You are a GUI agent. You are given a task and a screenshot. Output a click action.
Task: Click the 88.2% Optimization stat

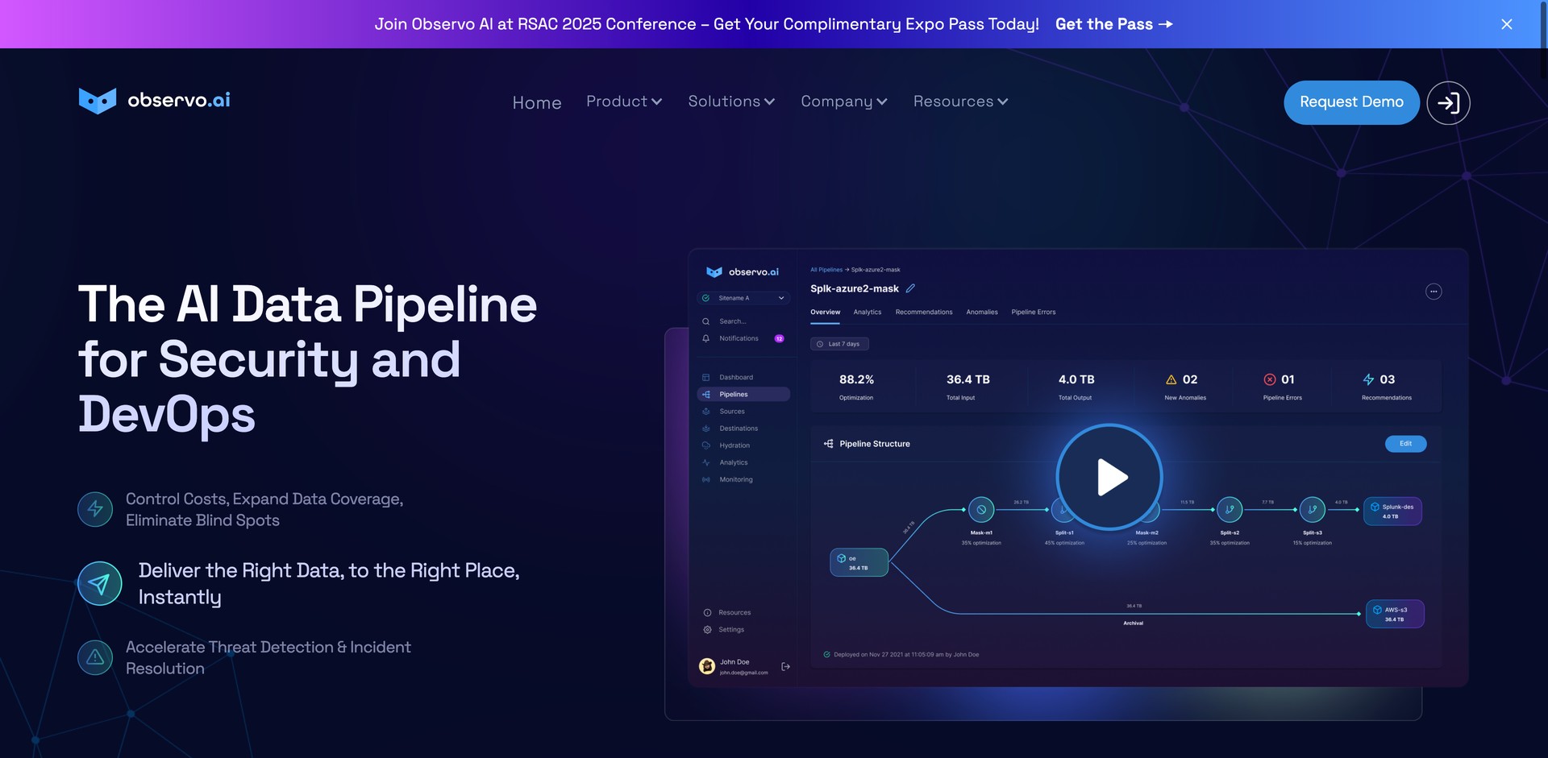pyautogui.click(x=856, y=387)
